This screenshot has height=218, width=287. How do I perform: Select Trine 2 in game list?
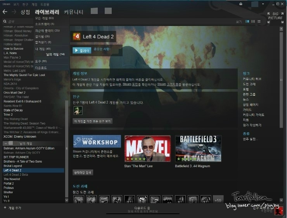(8, 114)
